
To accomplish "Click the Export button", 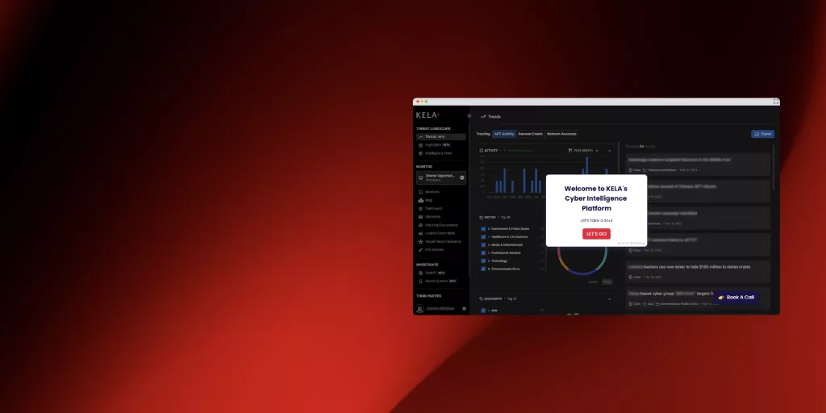I will point(762,134).
